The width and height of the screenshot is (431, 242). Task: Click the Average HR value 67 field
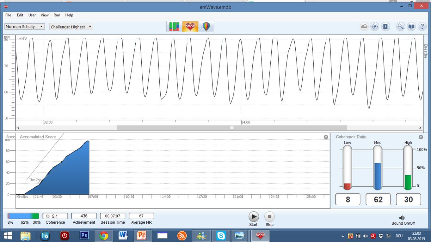[141, 216]
